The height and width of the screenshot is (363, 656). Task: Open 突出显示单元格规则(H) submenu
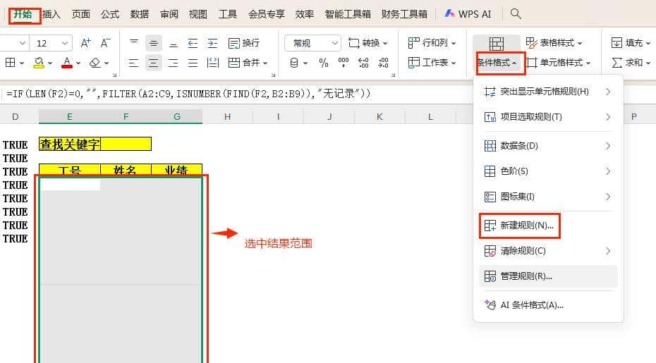coord(548,91)
